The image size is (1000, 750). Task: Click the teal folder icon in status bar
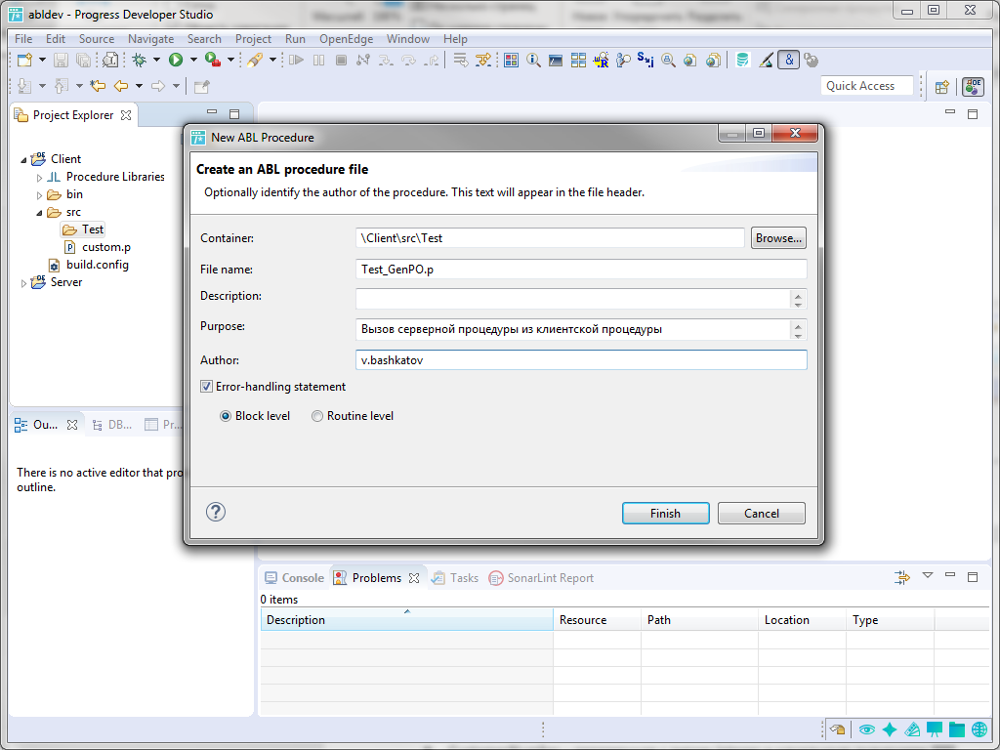pos(957,729)
